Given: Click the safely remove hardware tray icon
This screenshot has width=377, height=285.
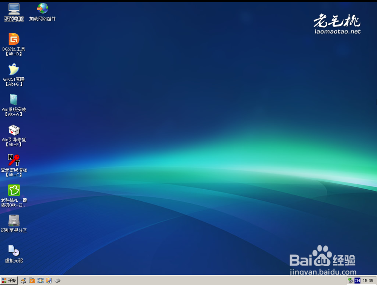Looking at the screenshot, I should pyautogui.click(x=350, y=280).
